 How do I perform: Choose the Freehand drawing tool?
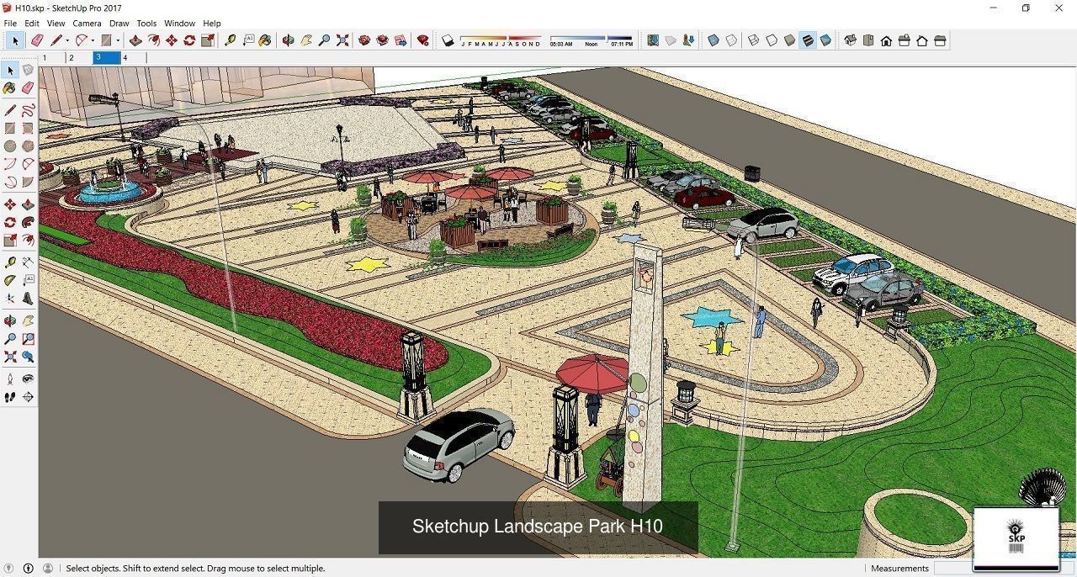coord(28,110)
